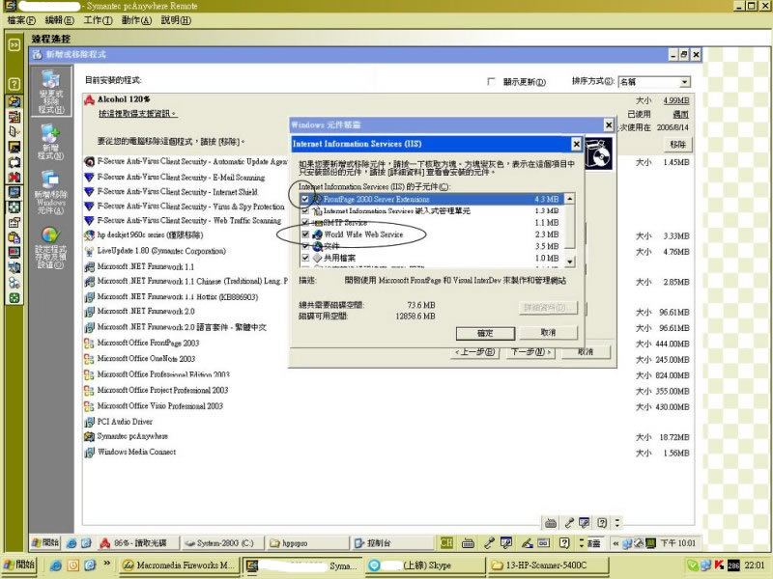Click the pcAnywhere help question mark icon
This screenshot has height=579, width=773.
click(x=14, y=84)
